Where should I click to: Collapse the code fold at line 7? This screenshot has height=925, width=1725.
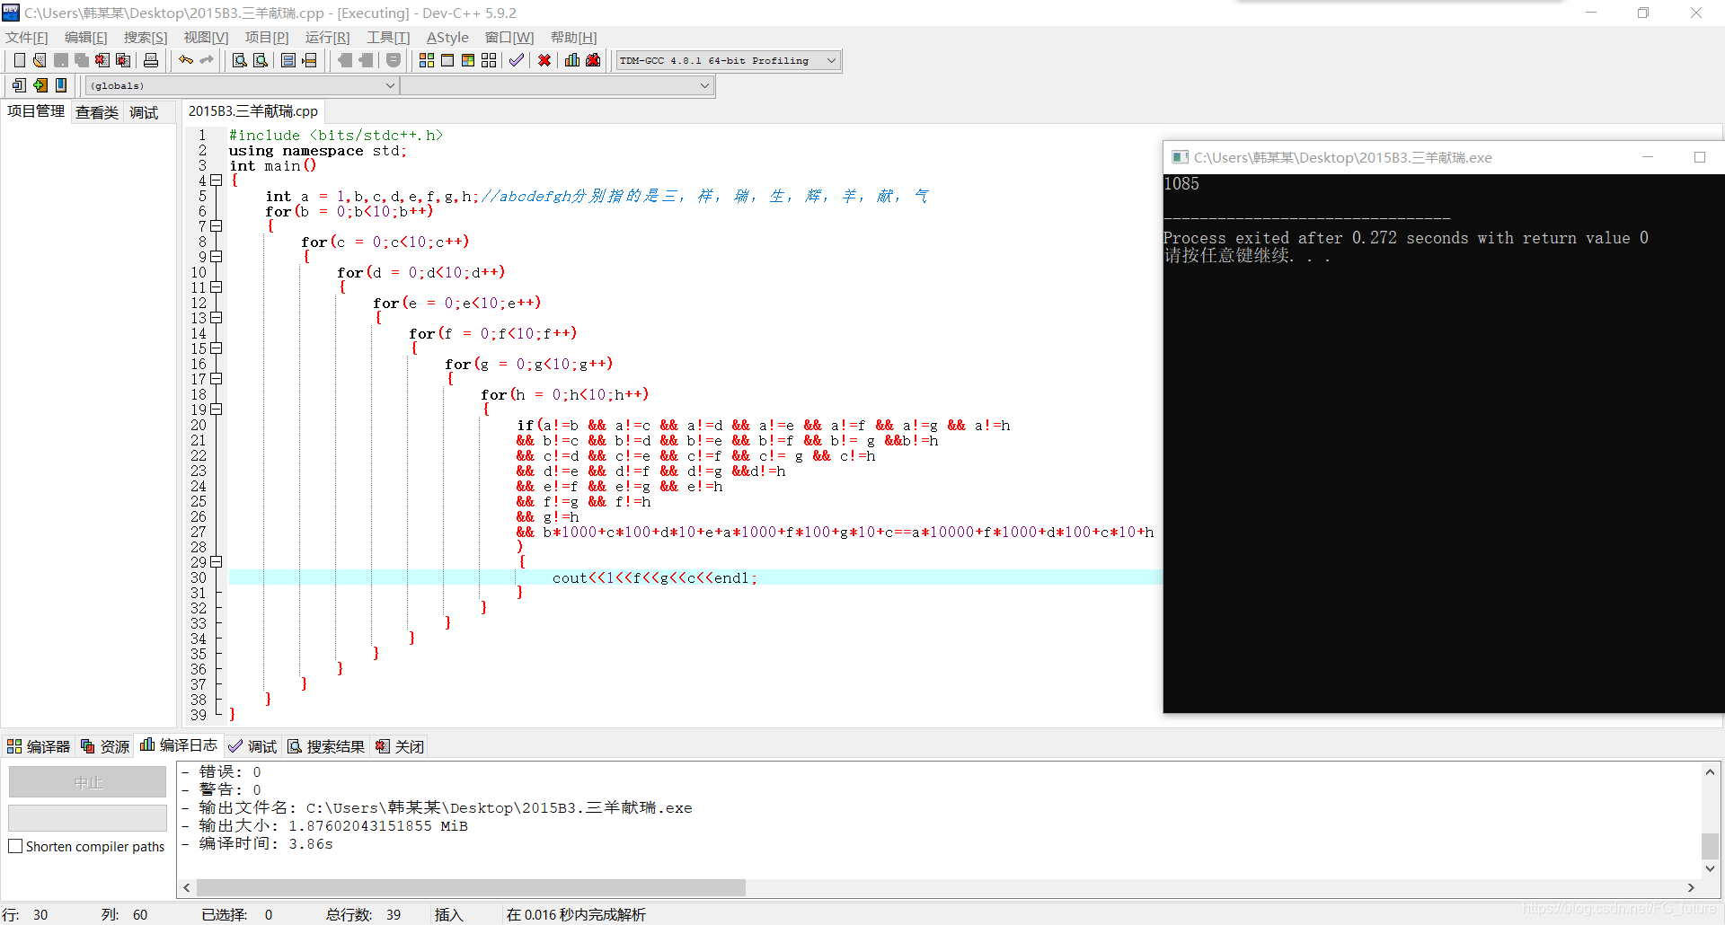[x=217, y=226]
